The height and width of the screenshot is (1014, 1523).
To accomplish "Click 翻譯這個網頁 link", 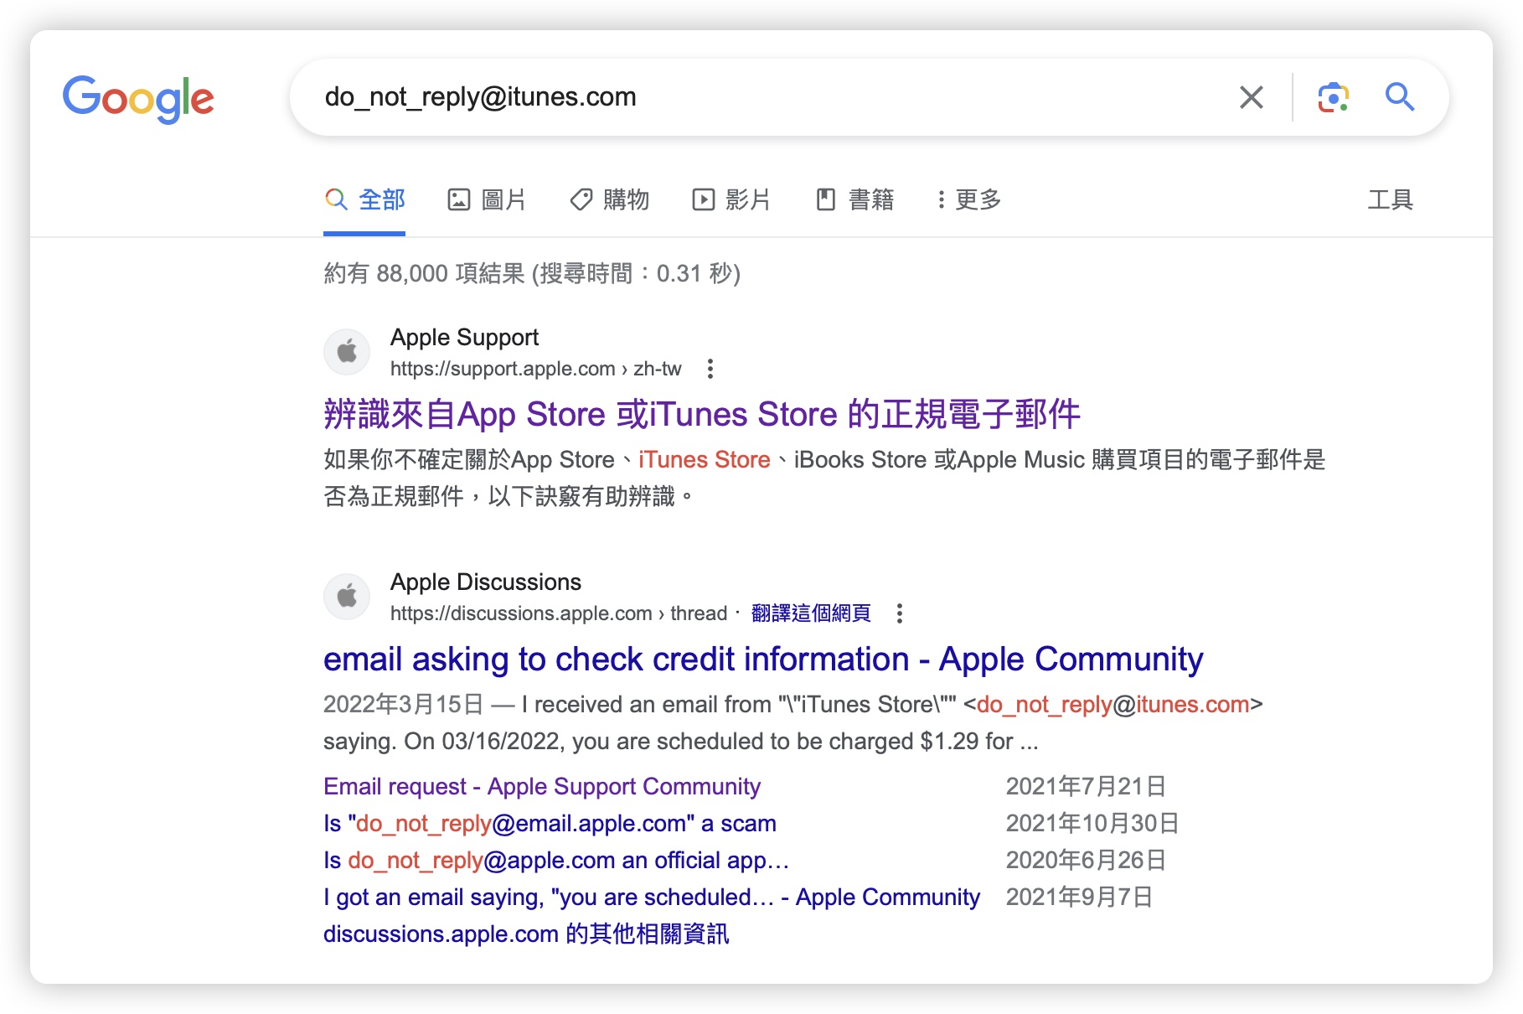I will point(811,613).
